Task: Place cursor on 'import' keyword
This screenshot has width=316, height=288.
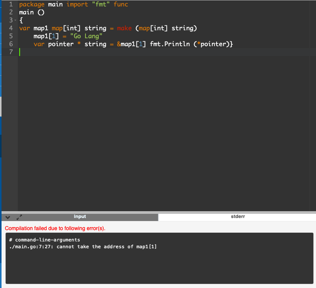Action: (77, 4)
